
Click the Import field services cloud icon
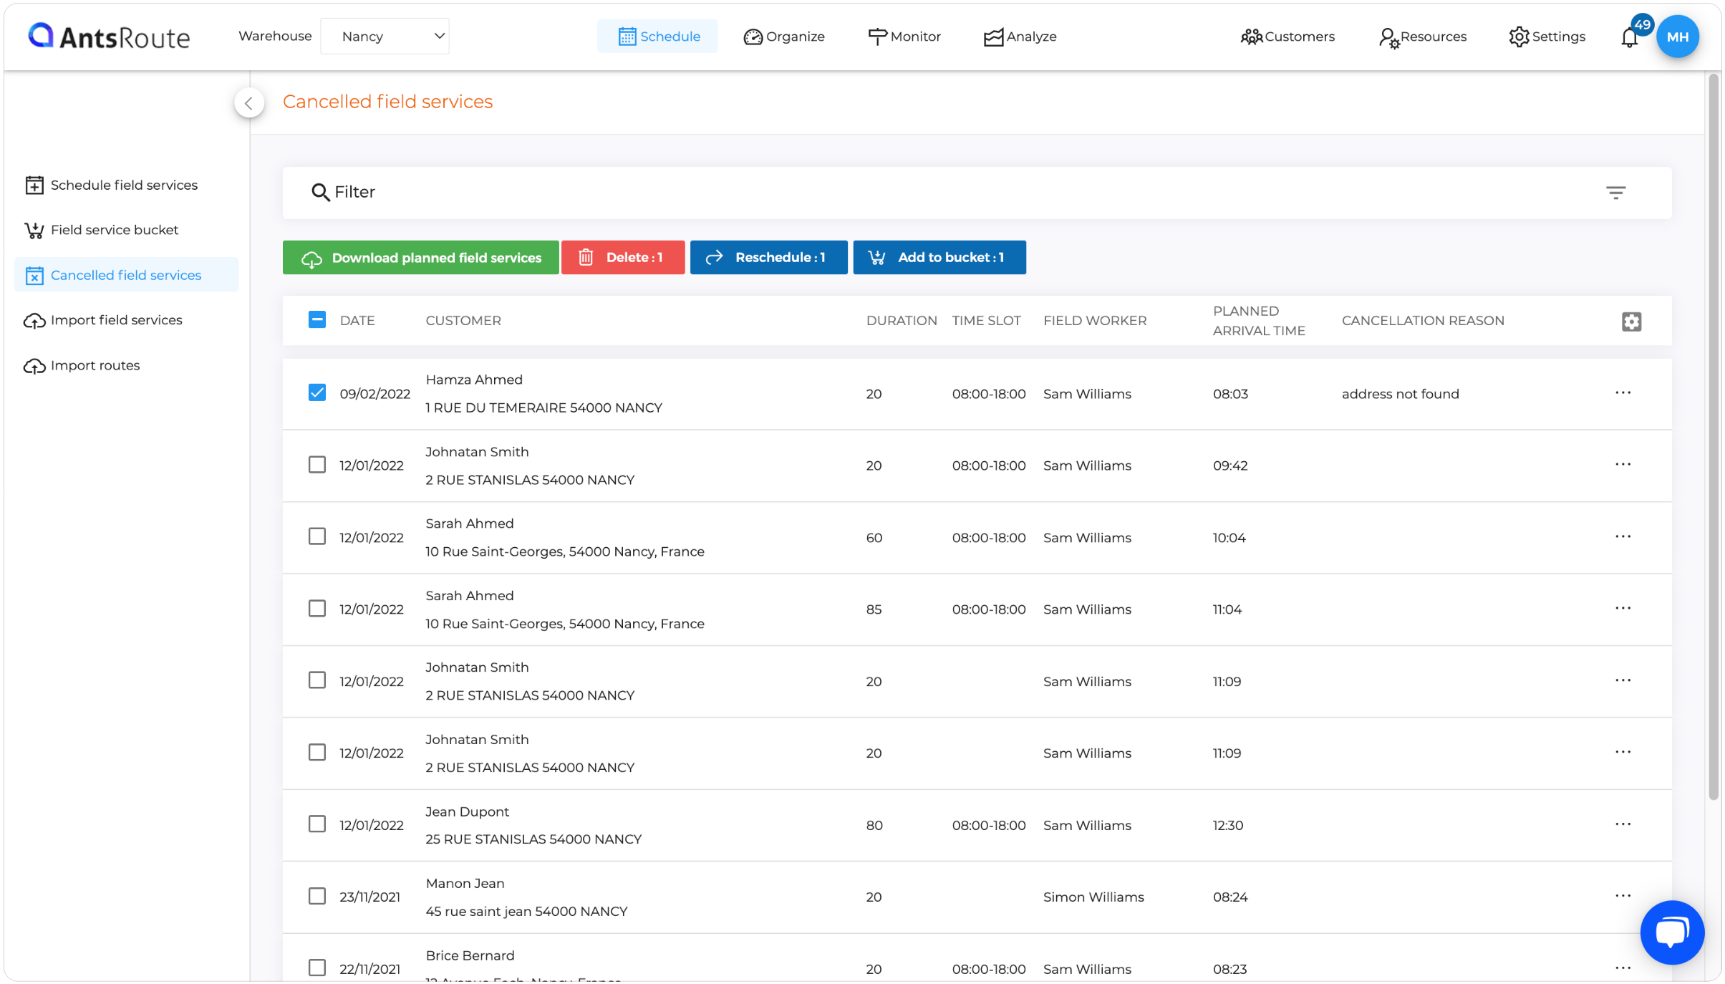[34, 321]
